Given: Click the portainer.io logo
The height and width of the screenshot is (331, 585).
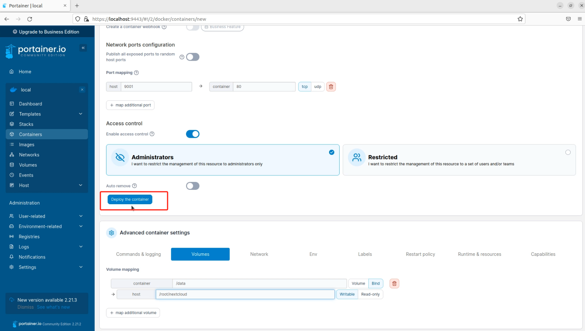Looking at the screenshot, I should point(36,51).
